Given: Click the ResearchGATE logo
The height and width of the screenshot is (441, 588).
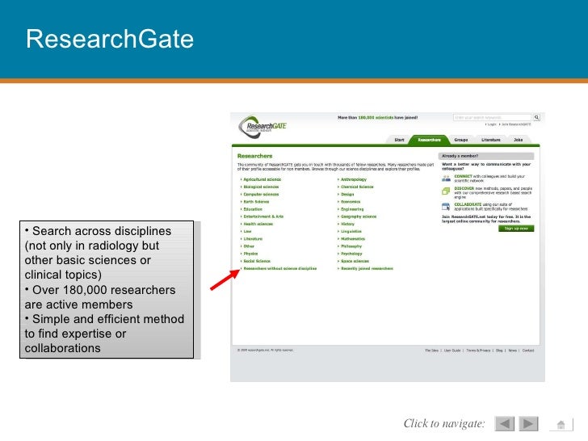Looking at the screenshot, I should click(x=262, y=126).
